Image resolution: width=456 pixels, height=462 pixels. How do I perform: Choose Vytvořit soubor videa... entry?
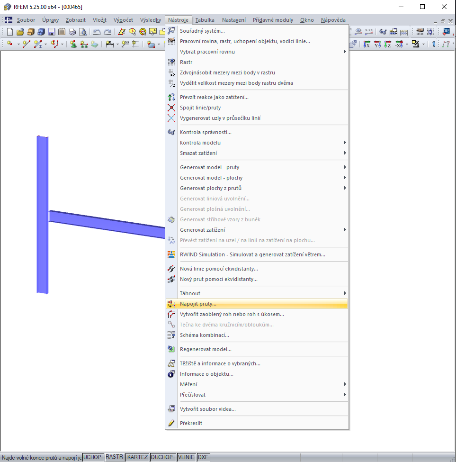pyautogui.click(x=257, y=409)
